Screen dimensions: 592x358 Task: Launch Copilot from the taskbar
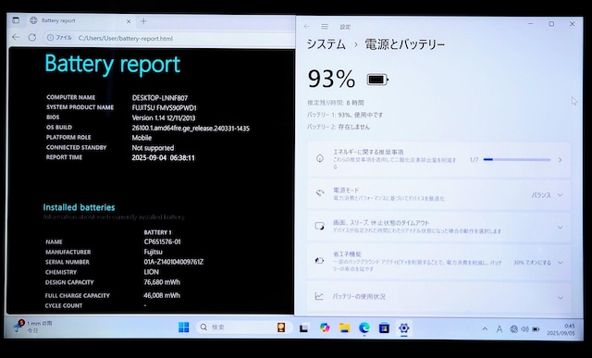(x=325, y=327)
